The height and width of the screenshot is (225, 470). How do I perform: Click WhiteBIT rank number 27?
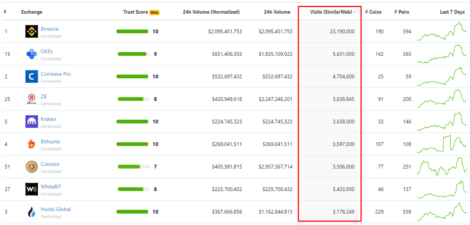pos(7,189)
